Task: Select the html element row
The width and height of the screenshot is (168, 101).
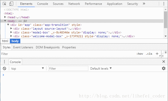Action: tap(9, 13)
